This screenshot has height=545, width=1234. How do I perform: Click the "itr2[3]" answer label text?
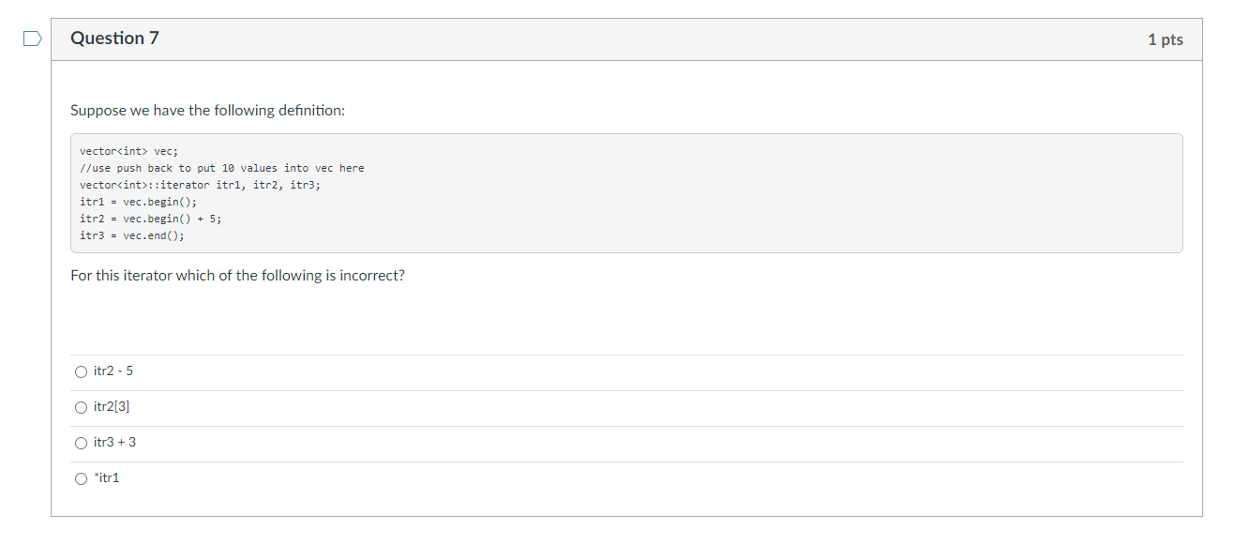112,407
